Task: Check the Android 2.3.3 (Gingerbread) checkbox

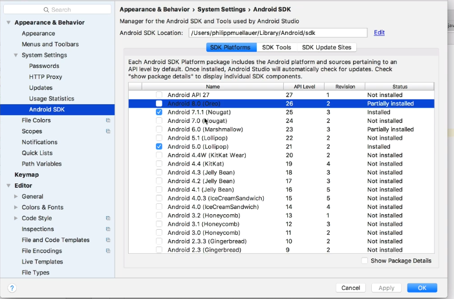Action: pyautogui.click(x=159, y=241)
